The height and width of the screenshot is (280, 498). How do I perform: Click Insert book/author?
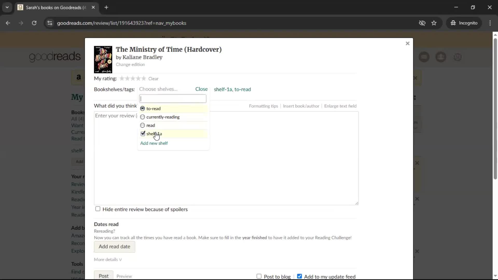click(x=301, y=106)
